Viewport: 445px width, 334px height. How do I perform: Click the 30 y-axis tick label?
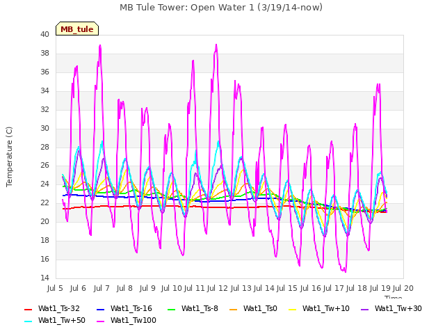(x=44, y=128)
